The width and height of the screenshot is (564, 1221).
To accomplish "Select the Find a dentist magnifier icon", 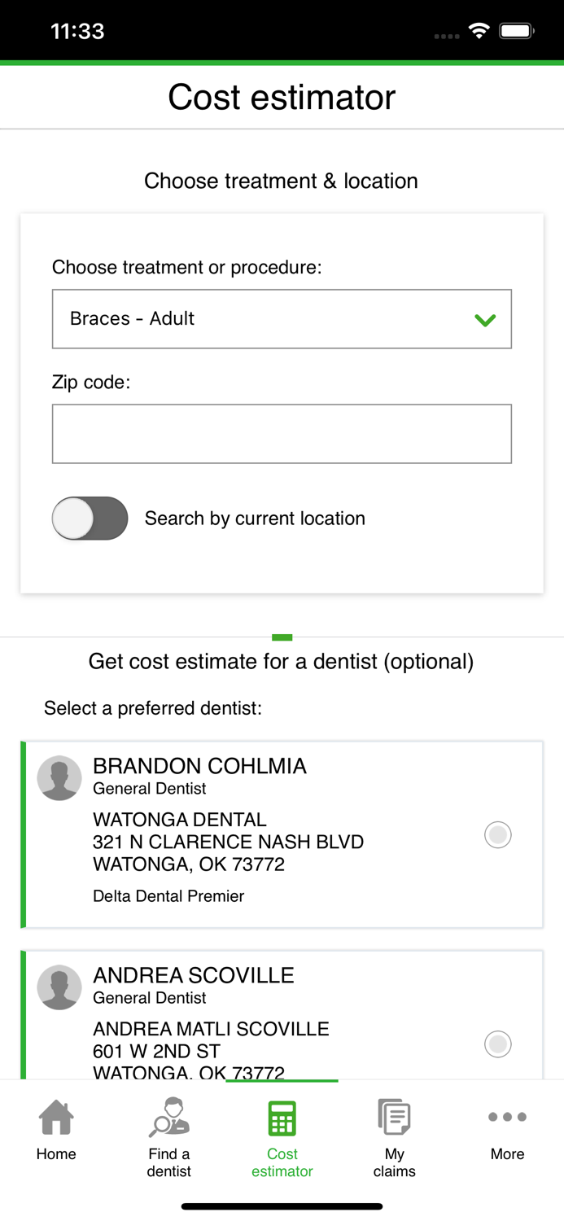I will 168,1117.
